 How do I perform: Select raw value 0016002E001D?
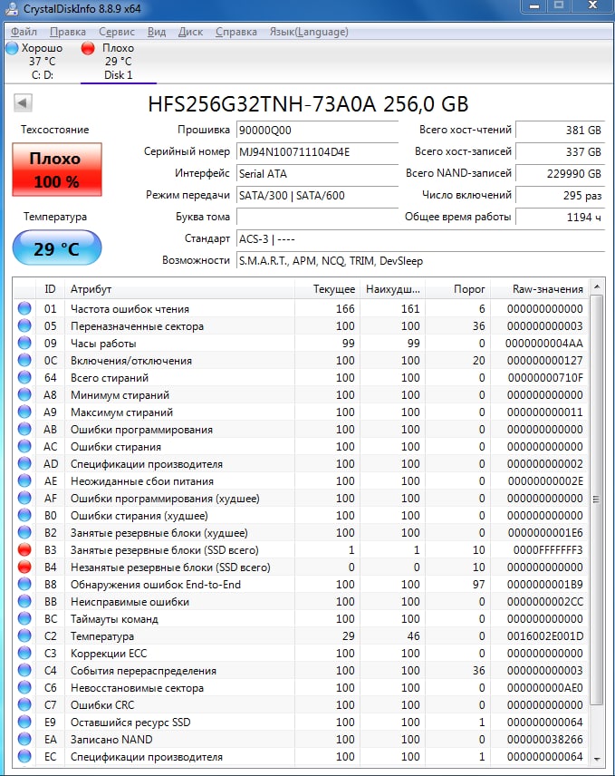(x=544, y=636)
